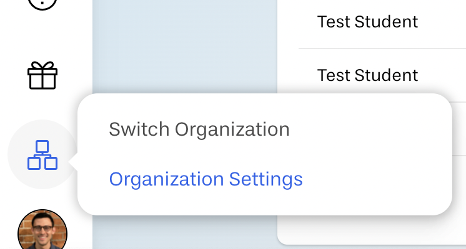Select Switch Organization from the popup menu
Viewport: 466px width, 249px height.
(x=199, y=129)
